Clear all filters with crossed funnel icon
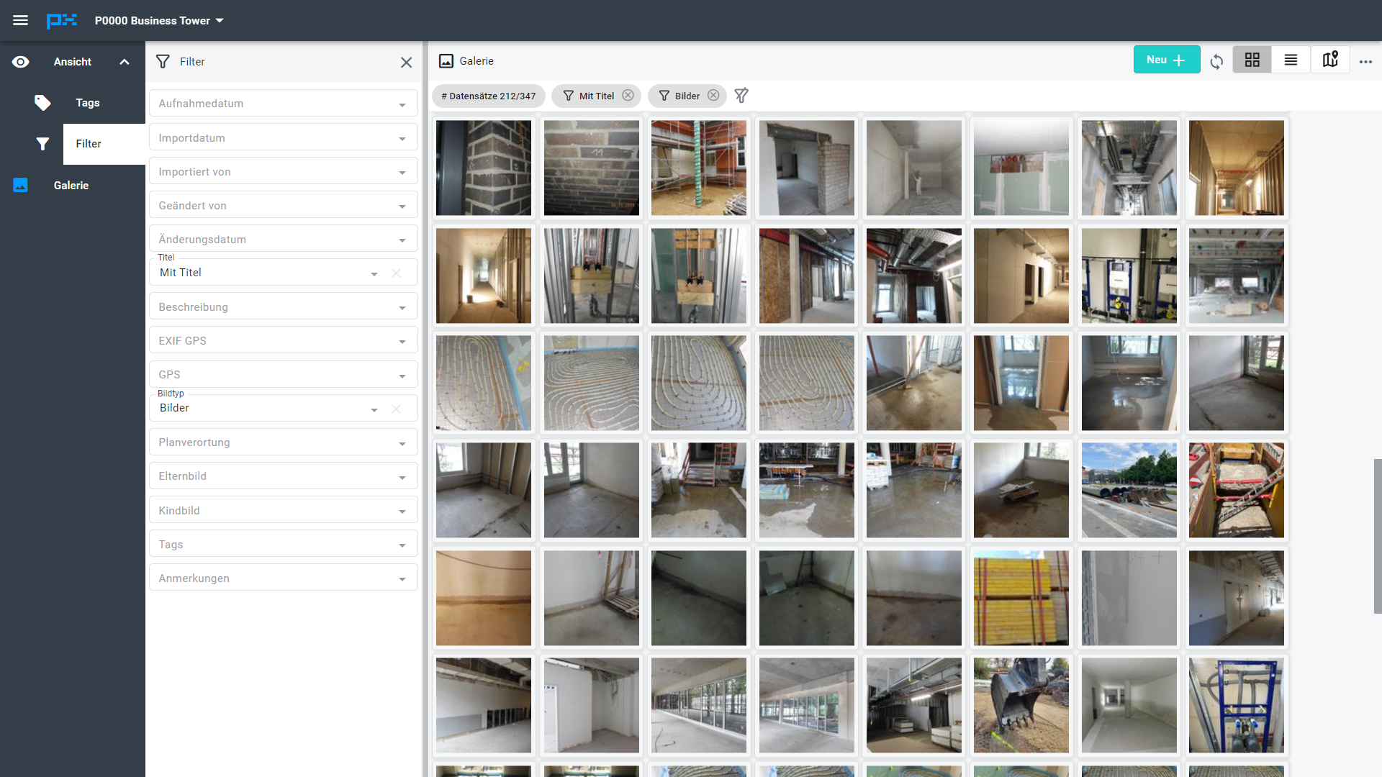The image size is (1382, 777). click(741, 96)
